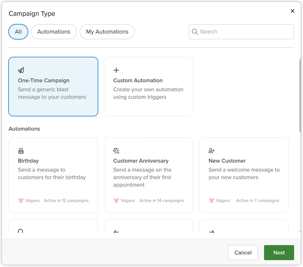Choose the Custom Automation card
This screenshot has width=303, height=267.
149,87
